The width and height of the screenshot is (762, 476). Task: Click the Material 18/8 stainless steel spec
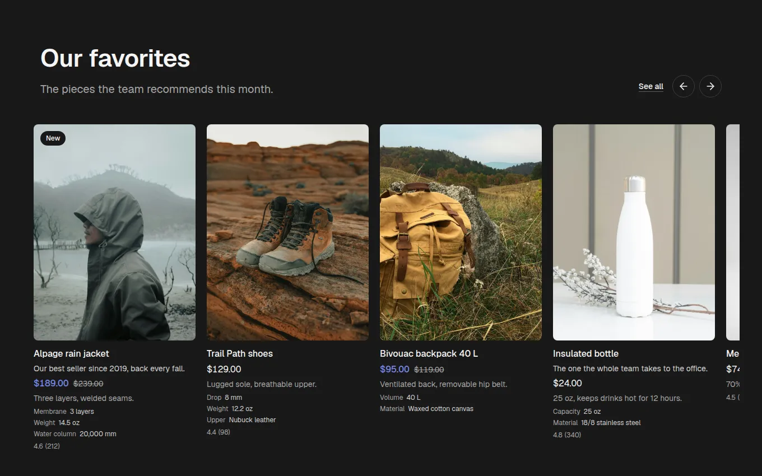pos(597,423)
